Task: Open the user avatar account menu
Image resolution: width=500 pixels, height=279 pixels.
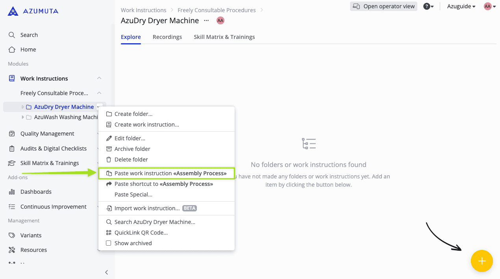Action: (x=489, y=6)
